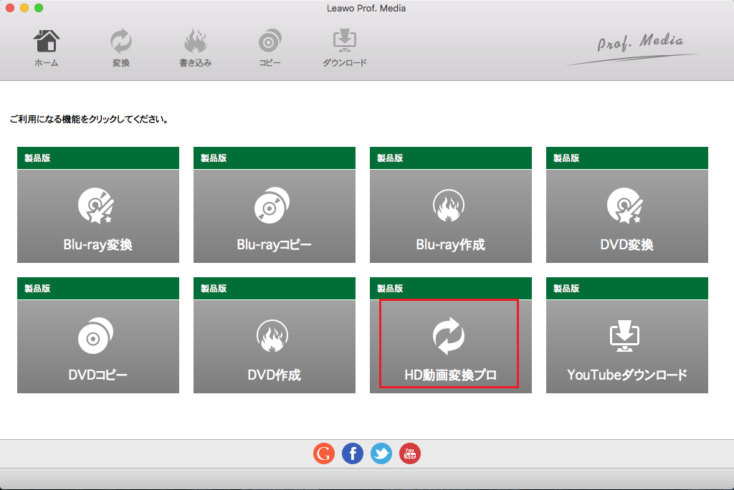Viewport: 734px width, 490px height.
Task: Minimize the Leawo Prof. Media window
Action: click(x=24, y=8)
